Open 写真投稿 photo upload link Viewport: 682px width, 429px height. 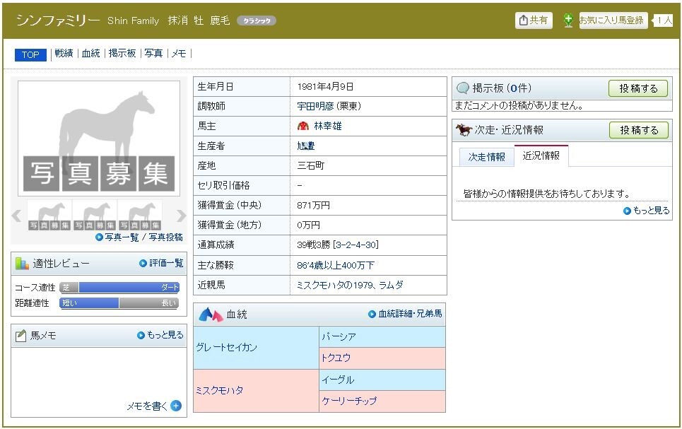pos(165,237)
